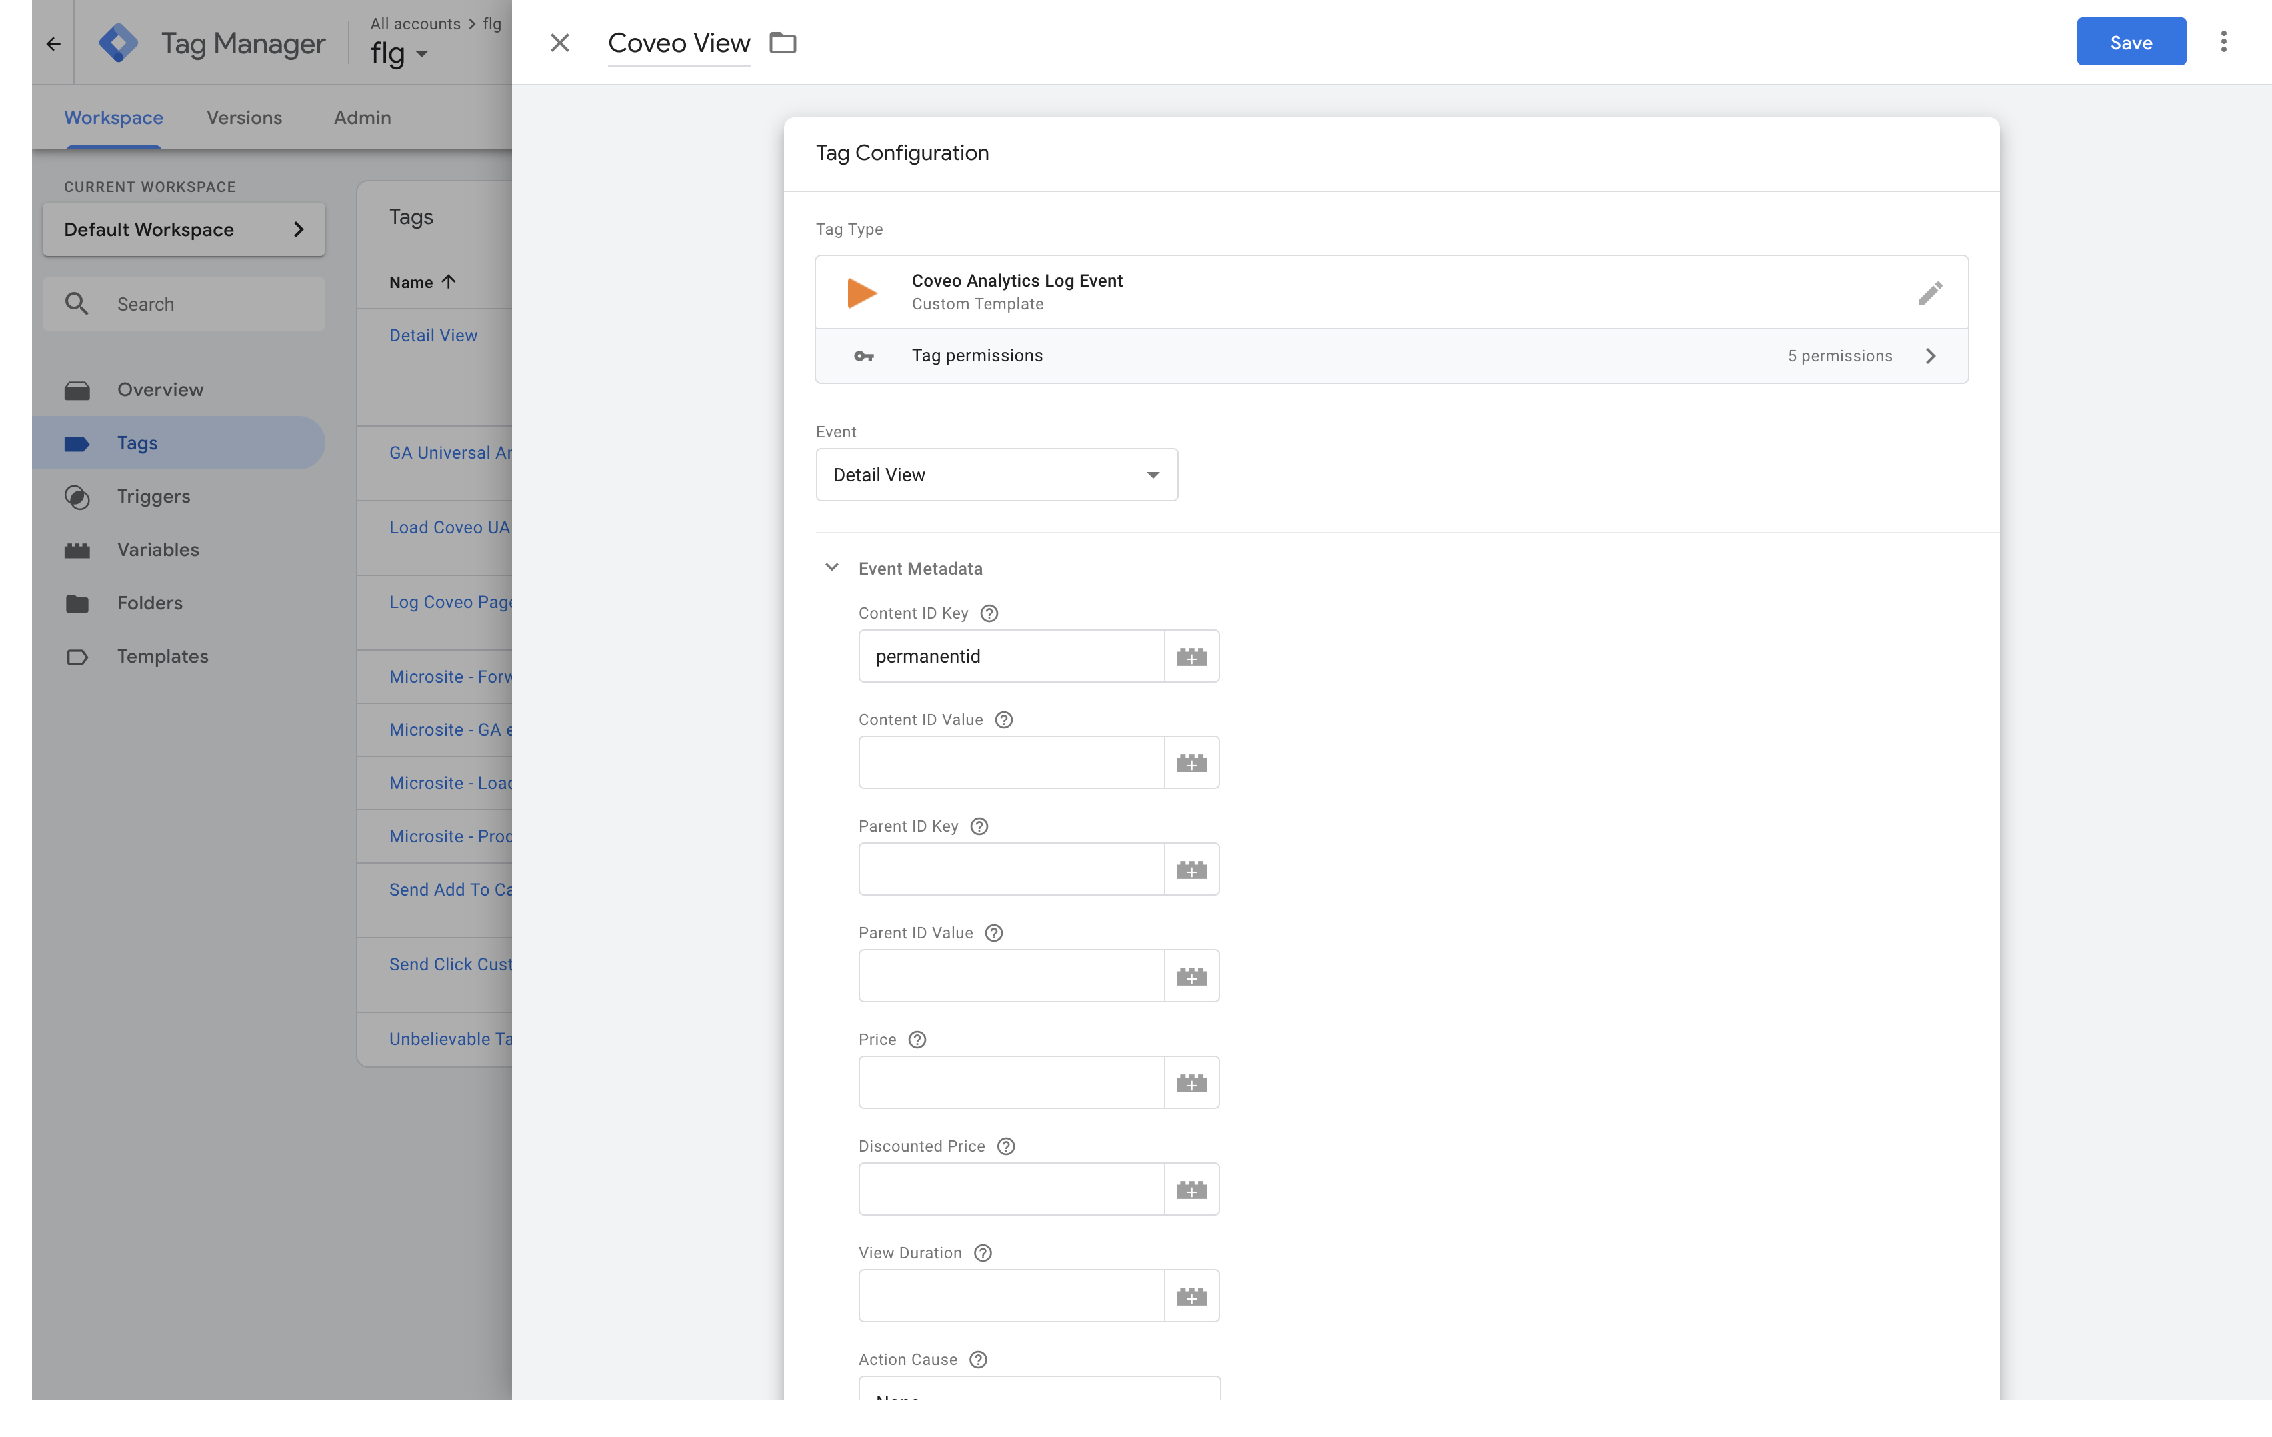This screenshot has width=2272, height=1437.
Task: Close the Coveo View tag editor
Action: (559, 43)
